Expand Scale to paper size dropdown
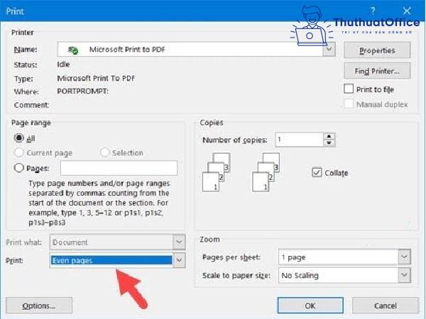Screen dimensions: 426x319 [x=404, y=275]
